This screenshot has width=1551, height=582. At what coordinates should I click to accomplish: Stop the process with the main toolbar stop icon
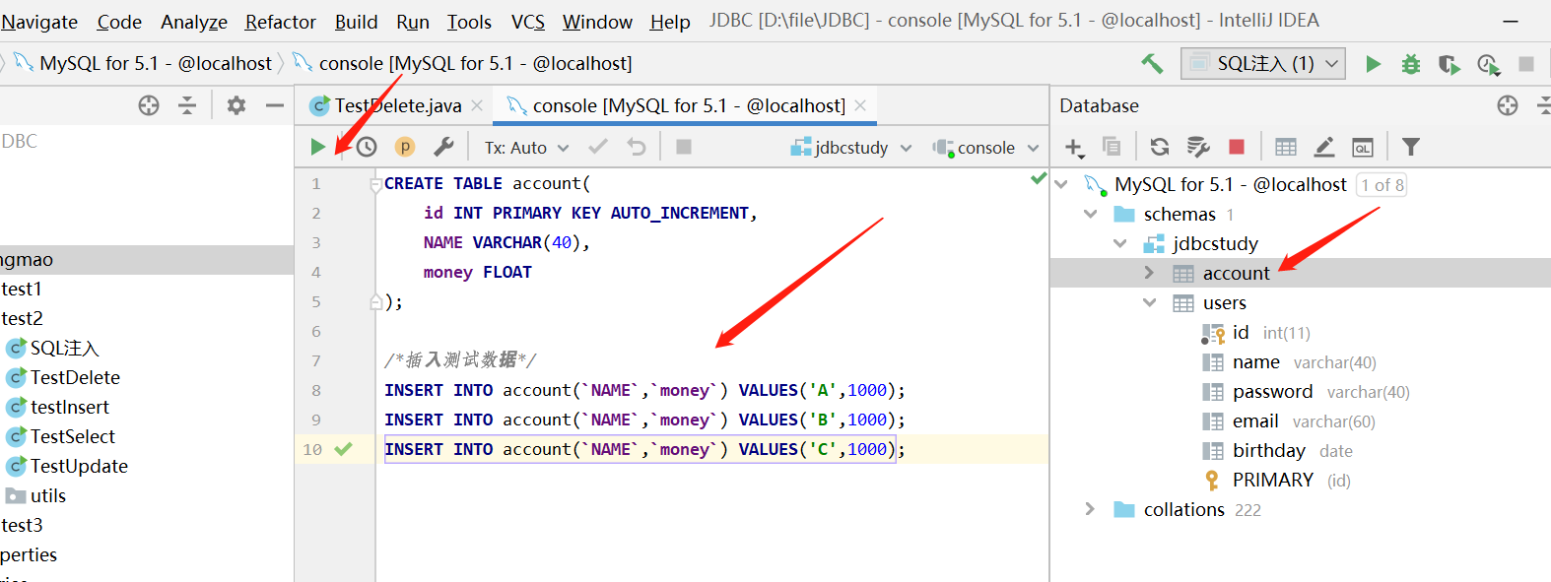[x=1525, y=64]
